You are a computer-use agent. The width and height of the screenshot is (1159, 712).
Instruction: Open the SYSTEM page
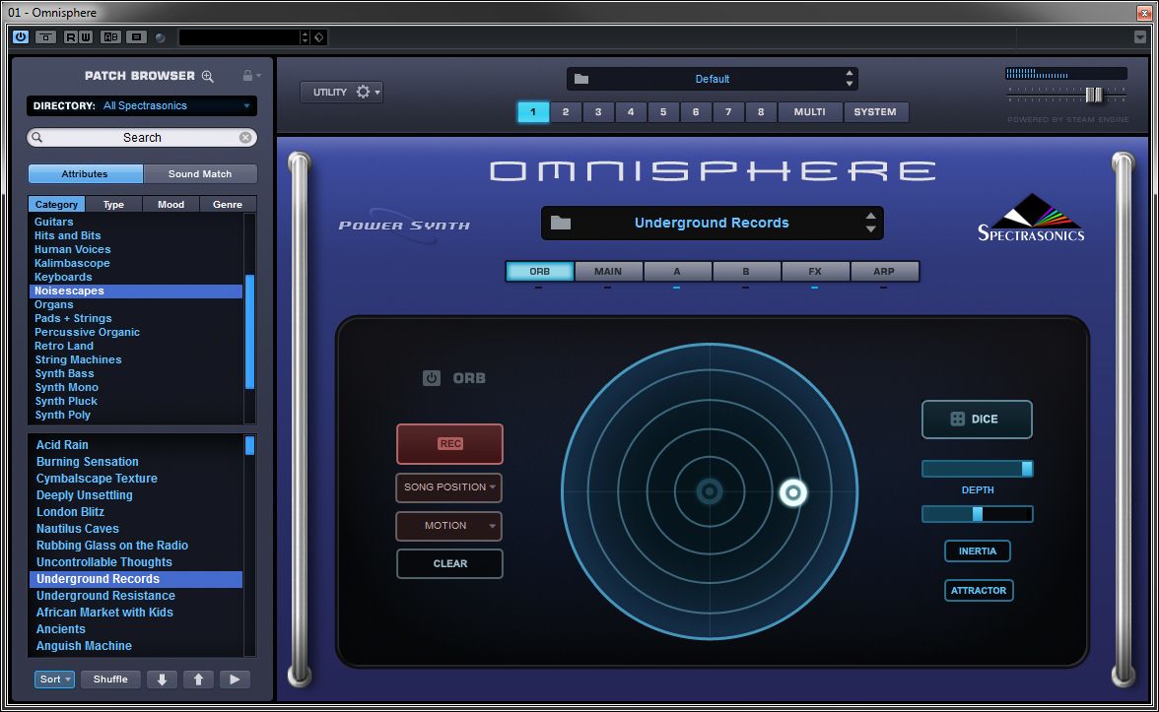[875, 112]
